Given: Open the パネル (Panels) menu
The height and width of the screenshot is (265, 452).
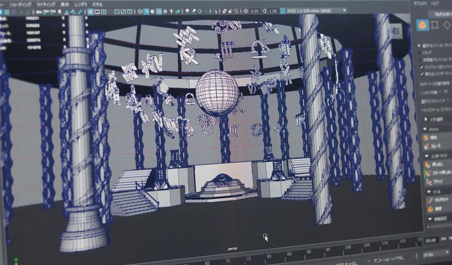Looking at the screenshot, I should click(97, 4).
